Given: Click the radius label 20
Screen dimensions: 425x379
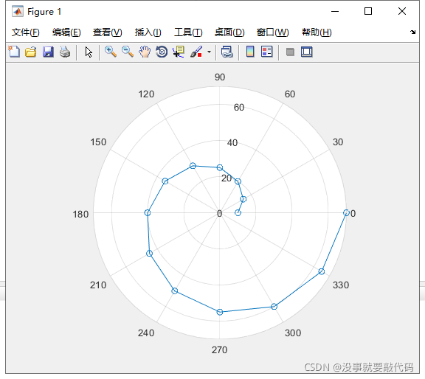Looking at the screenshot, I should click(x=227, y=178).
